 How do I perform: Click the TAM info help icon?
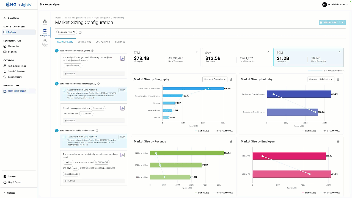point(92,51)
